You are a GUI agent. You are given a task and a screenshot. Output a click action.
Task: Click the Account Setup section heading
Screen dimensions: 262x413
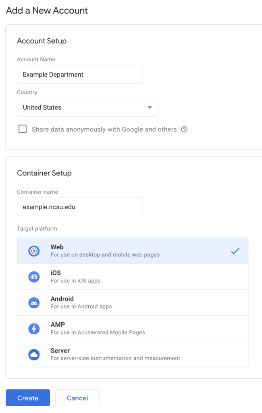point(42,41)
